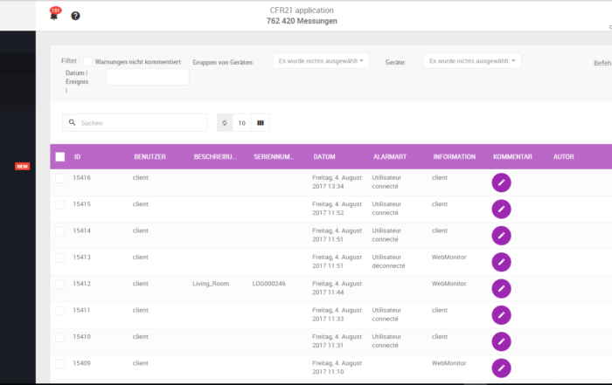612x385 pixels.
Task: Edit comment for entry 15410
Action: [501, 341]
